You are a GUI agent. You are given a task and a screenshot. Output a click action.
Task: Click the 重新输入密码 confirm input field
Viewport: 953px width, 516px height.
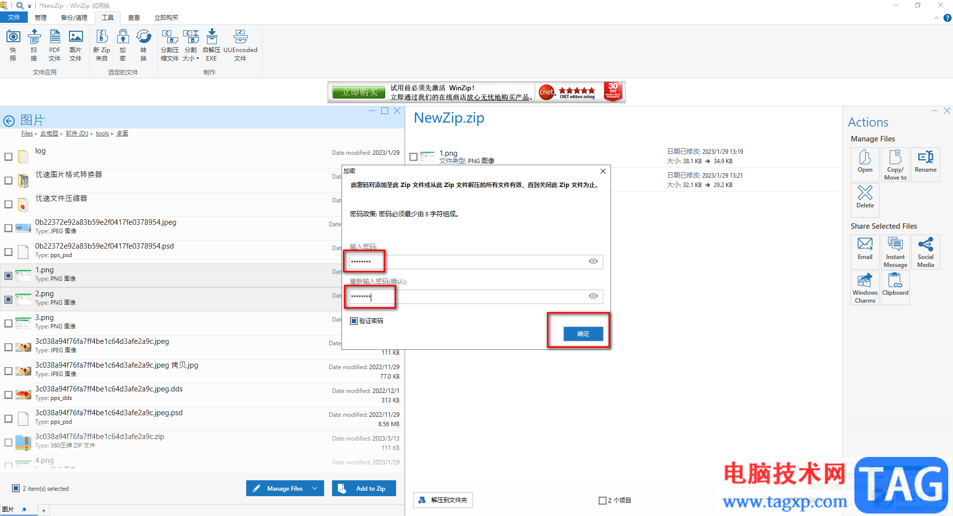click(476, 296)
